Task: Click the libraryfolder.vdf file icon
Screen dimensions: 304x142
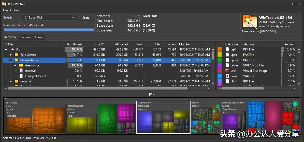Action: click(21, 76)
